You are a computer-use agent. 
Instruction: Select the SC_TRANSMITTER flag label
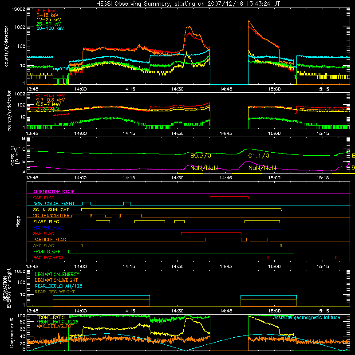pyautogui.click(x=51, y=216)
